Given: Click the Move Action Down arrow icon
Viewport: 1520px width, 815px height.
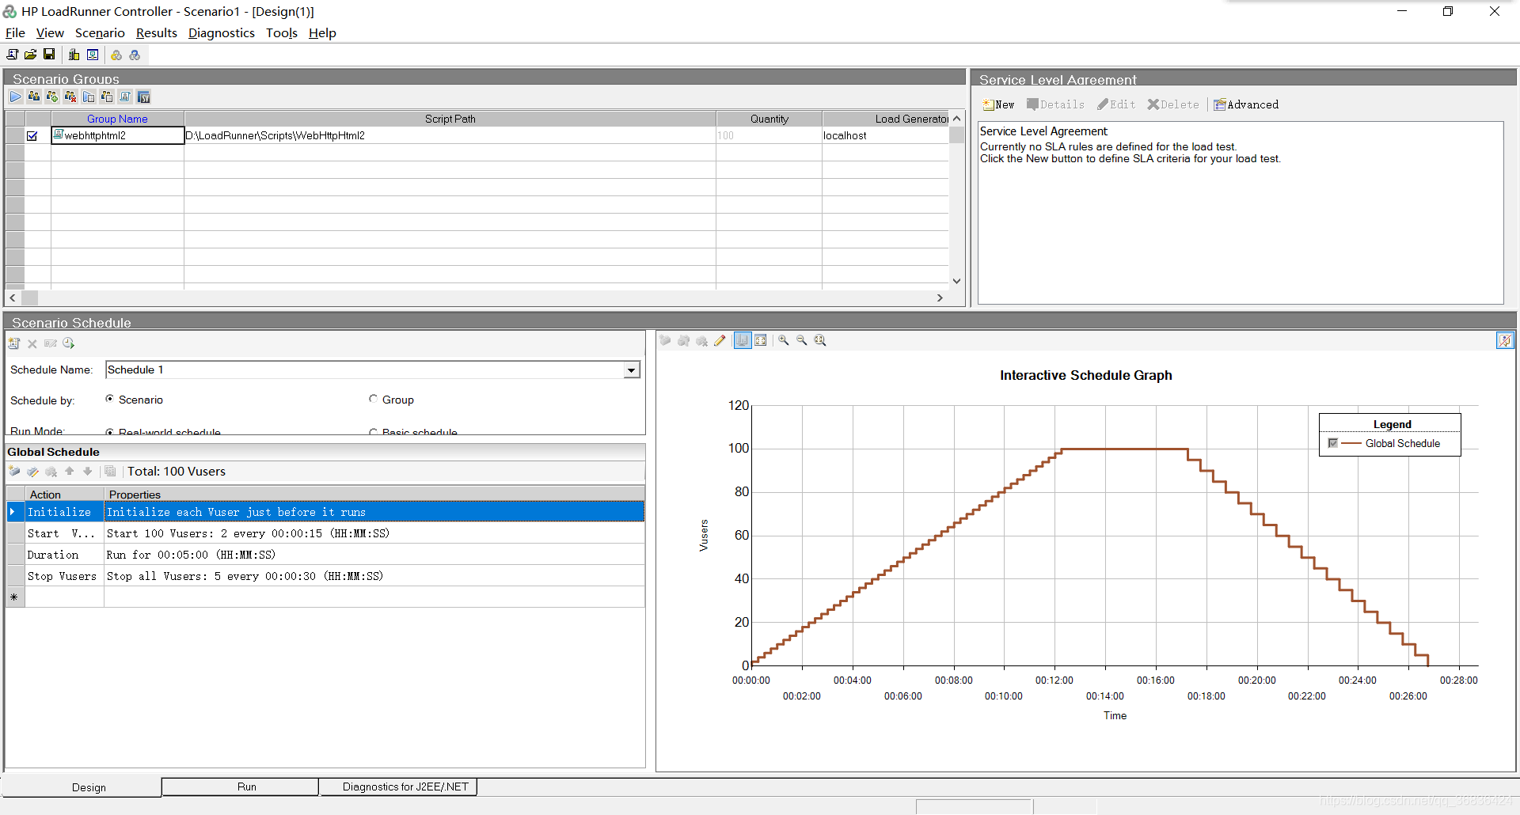Looking at the screenshot, I should 88,472.
